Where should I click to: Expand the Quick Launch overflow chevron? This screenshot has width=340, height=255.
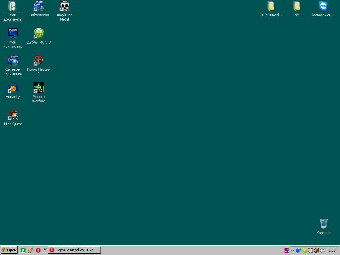click(45, 249)
